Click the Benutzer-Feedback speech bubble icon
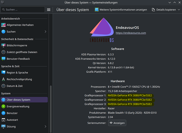The width and height of the screenshot is (182, 133). [x=3, y=59]
